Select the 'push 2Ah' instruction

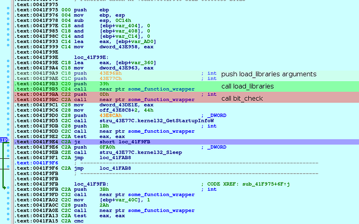[x=92, y=205]
